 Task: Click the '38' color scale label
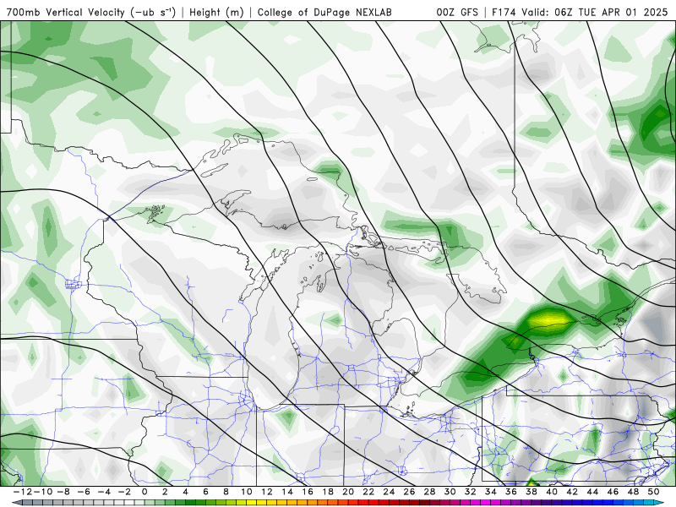click(x=532, y=492)
